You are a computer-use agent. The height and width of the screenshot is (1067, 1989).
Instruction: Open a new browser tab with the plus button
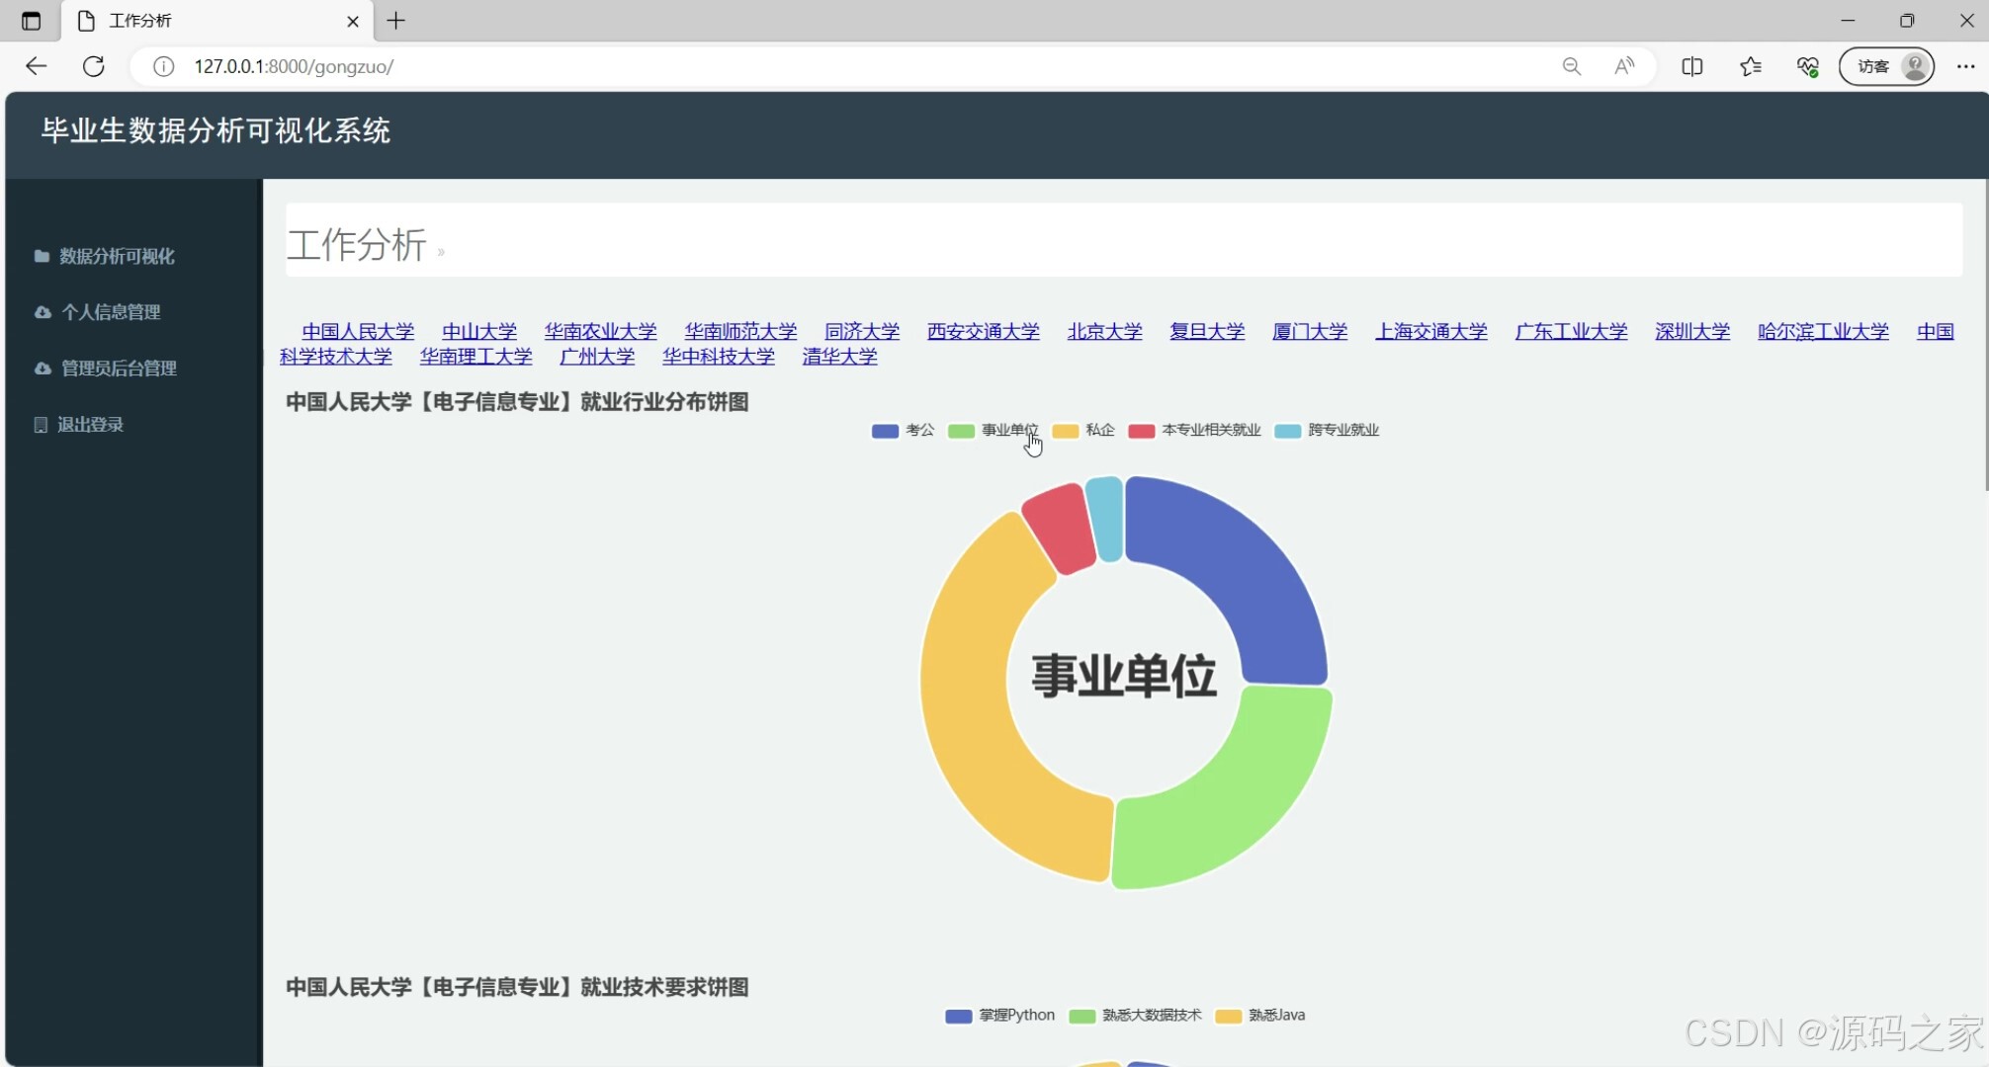(x=395, y=20)
